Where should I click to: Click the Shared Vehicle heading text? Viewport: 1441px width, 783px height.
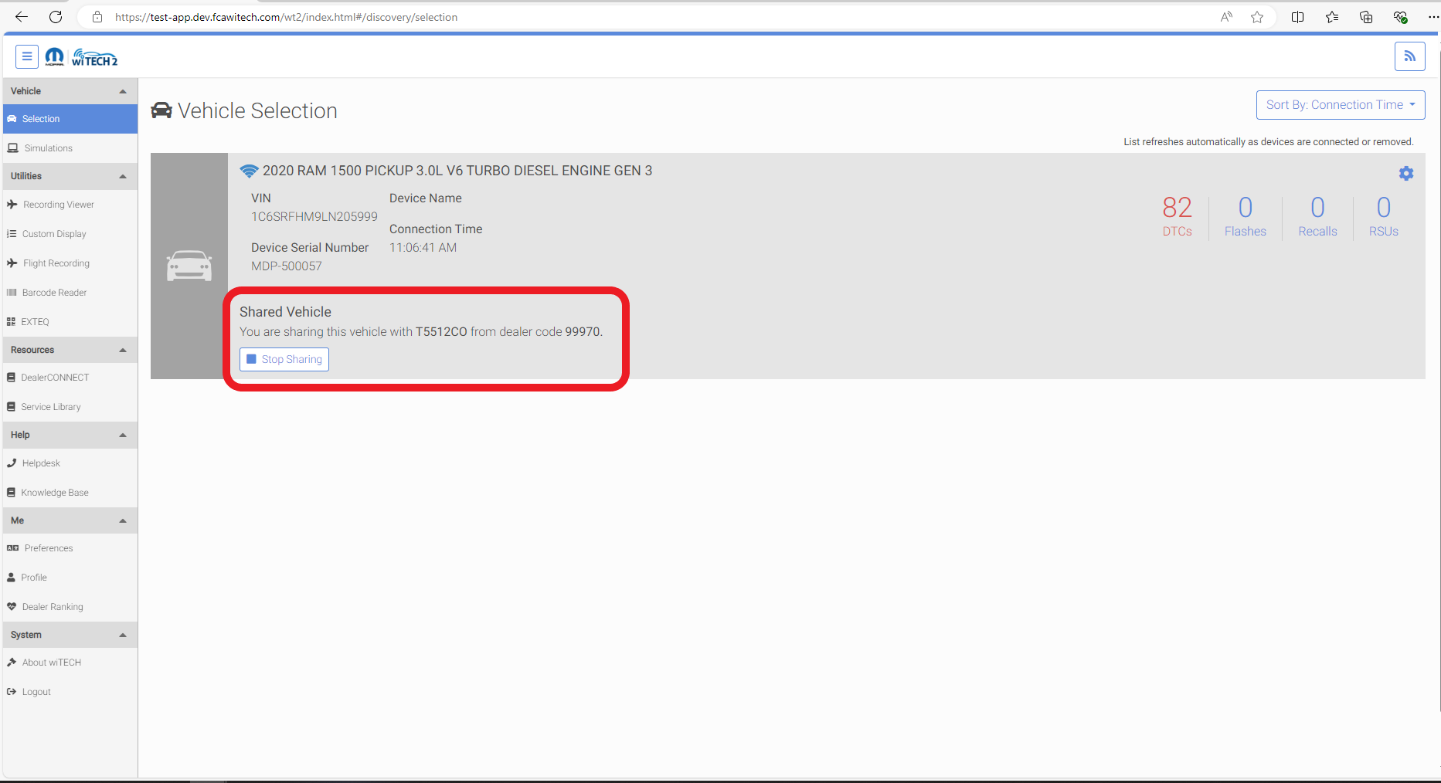click(x=285, y=312)
